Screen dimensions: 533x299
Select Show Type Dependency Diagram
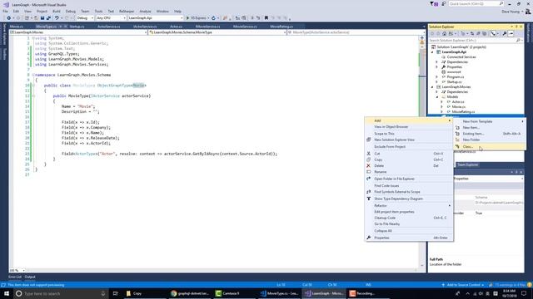[409, 199]
